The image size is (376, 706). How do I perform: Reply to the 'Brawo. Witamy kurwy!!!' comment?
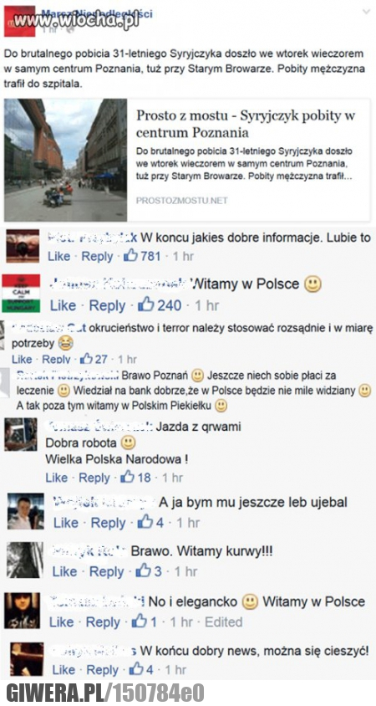point(107,571)
